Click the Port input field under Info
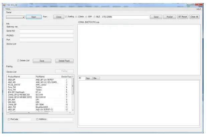207x137 pixels. click(46, 40)
